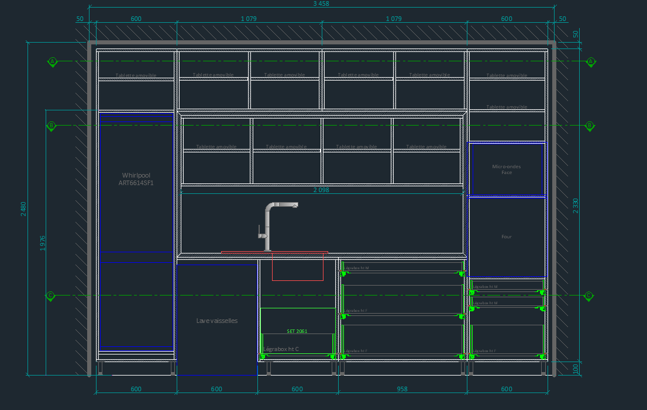Screen dimensions: 647x410
Task: Select the Whirlpool ART6614SF1 label
Action: tap(136, 179)
